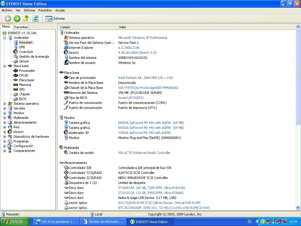The width and height of the screenshot is (301, 226).
Task: Click the Up level toolbar icon
Action: coord(26,19)
